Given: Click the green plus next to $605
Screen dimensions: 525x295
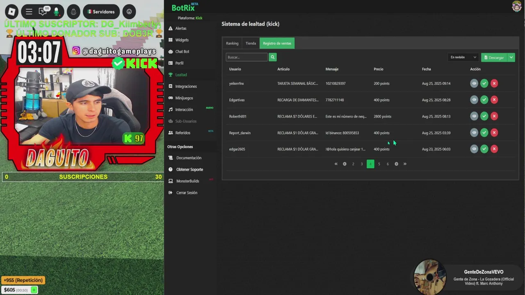Looking at the screenshot, I should (34, 290).
